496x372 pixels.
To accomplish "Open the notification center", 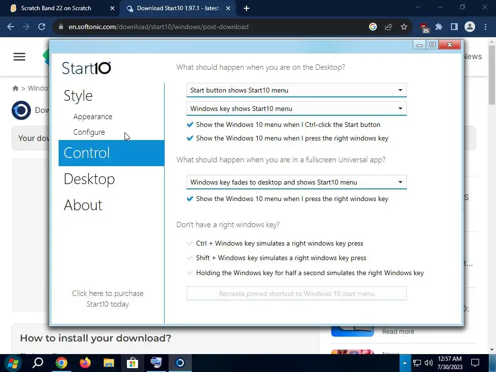I will 475,363.
